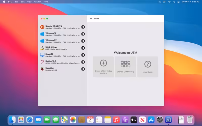The height and width of the screenshot is (126, 202).
Task: Click the play button for Windows XP
Action: tap(83, 41)
